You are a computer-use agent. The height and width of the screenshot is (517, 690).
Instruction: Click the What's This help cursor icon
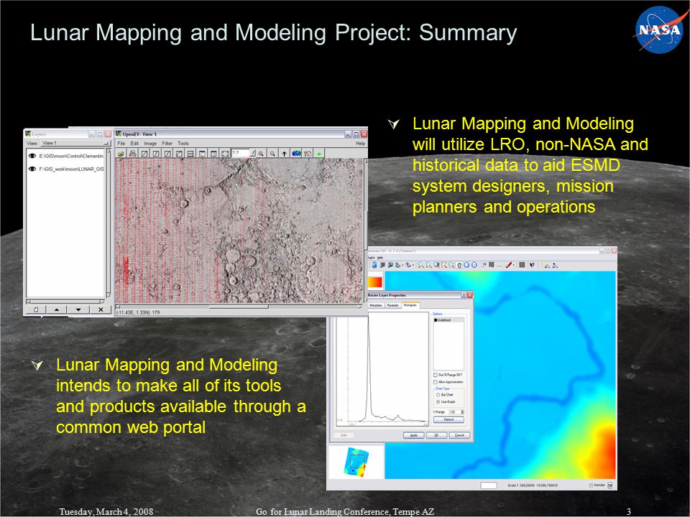point(532,265)
